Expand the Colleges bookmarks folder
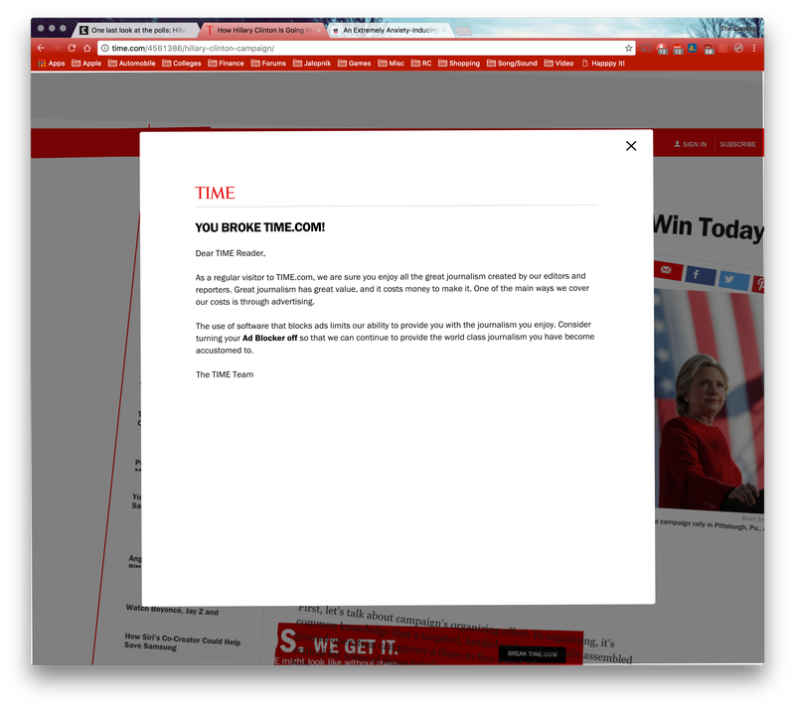 point(182,64)
